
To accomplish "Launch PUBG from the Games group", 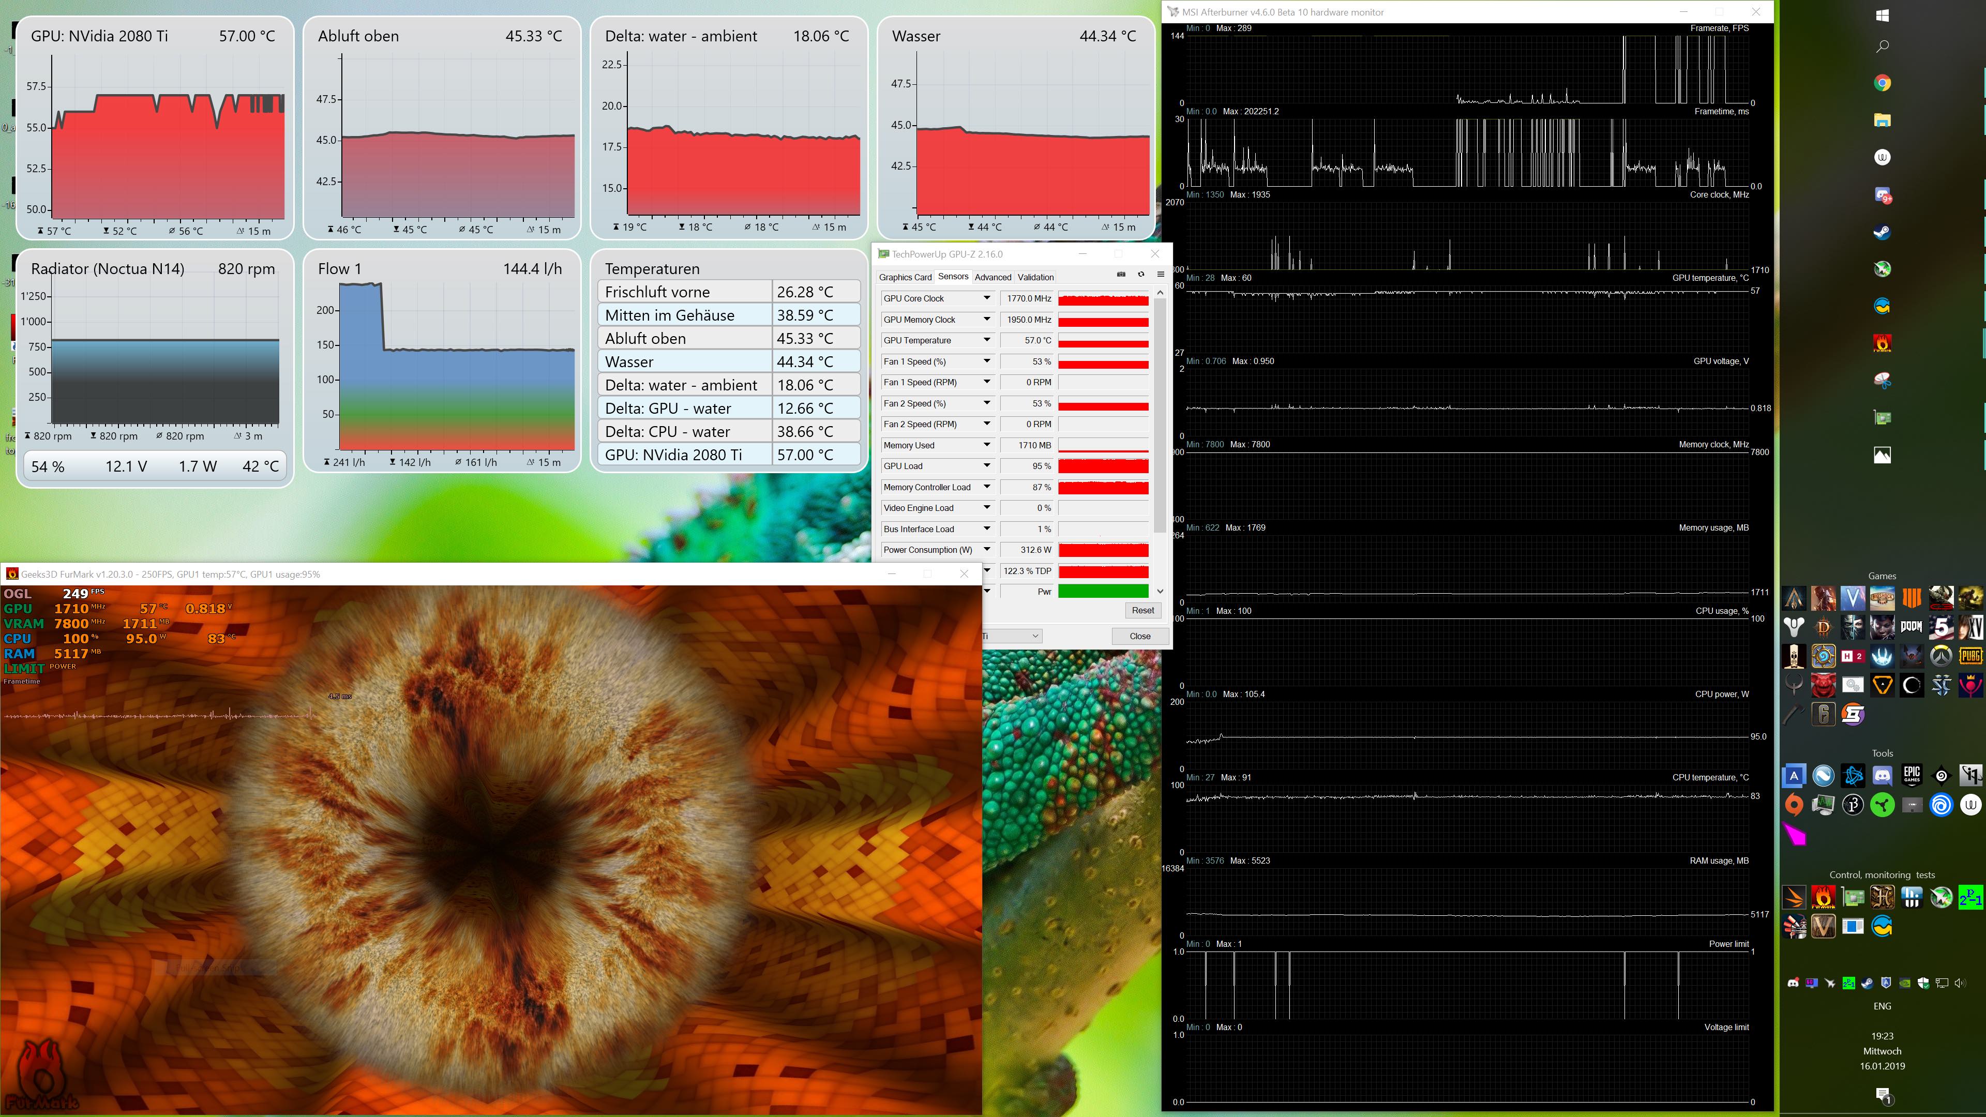I will point(1970,656).
